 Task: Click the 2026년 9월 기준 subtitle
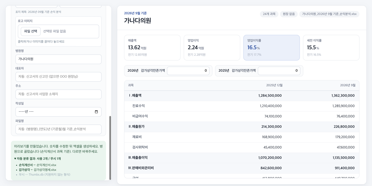tap(135, 13)
